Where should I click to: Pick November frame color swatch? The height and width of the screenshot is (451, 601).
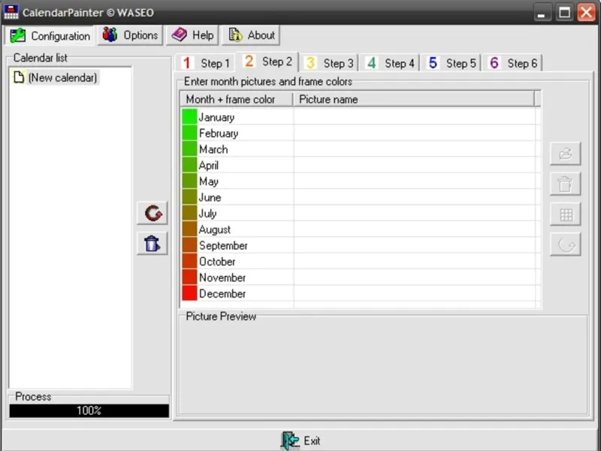189,277
